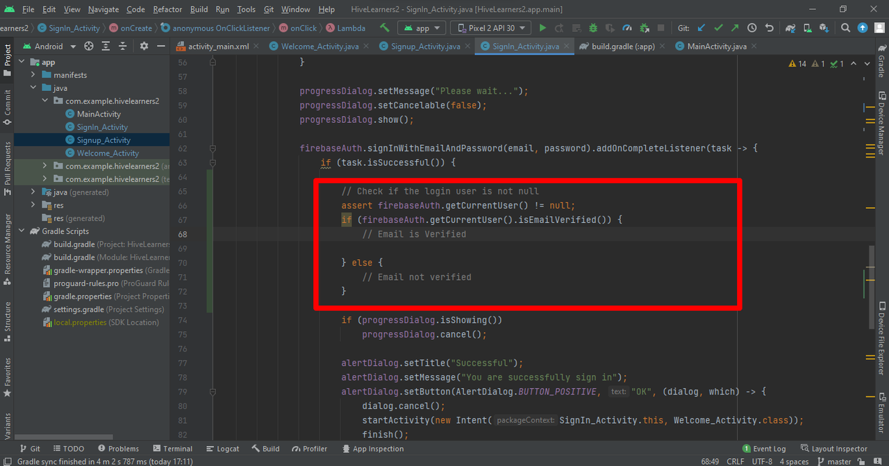Open the Refactor menu
This screenshot has width=889, height=466.
[x=167, y=9]
